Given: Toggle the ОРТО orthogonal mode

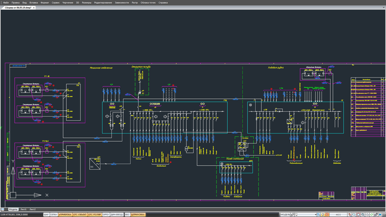Looking at the screenshot, I should pos(106,215).
